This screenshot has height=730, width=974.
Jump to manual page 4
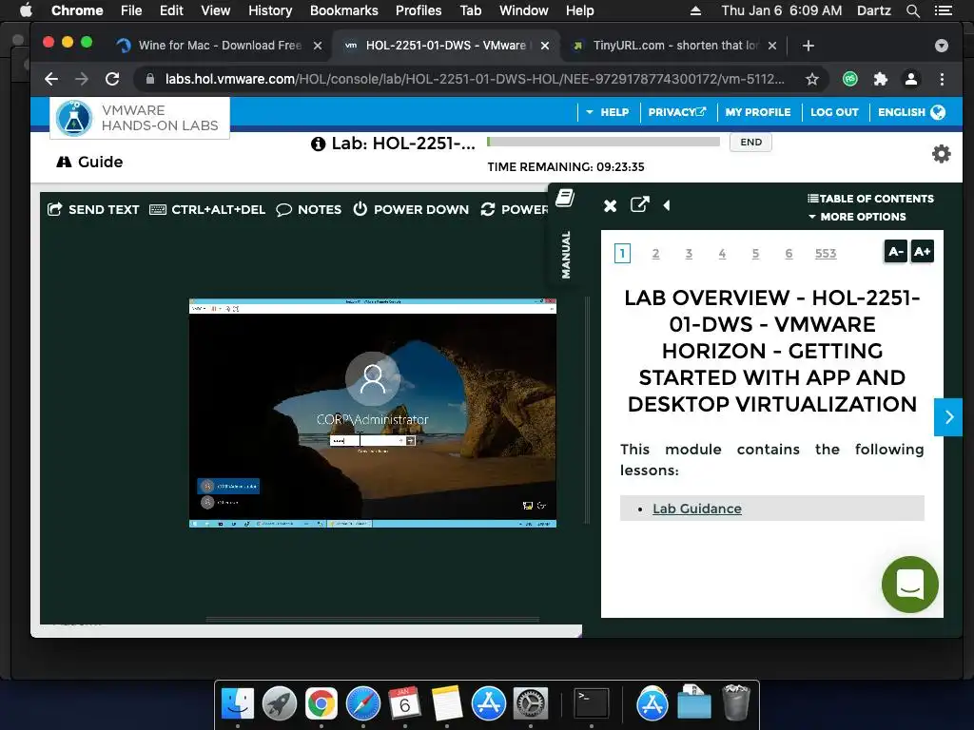click(x=722, y=253)
